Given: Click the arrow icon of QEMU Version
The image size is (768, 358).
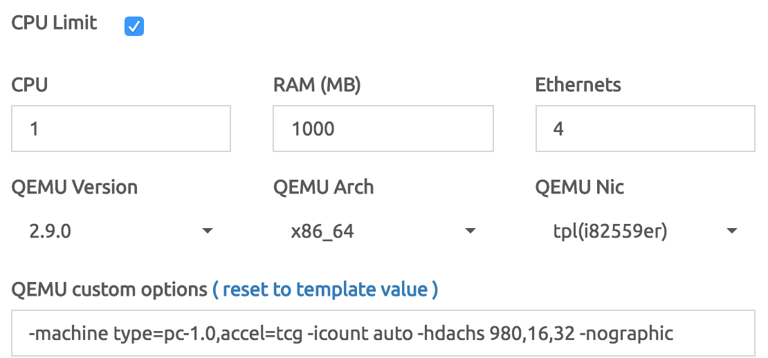Looking at the screenshot, I should 208,231.
